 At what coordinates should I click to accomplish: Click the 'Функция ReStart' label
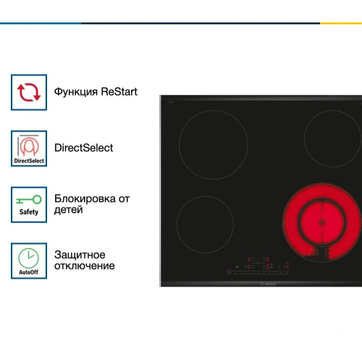pos(96,92)
